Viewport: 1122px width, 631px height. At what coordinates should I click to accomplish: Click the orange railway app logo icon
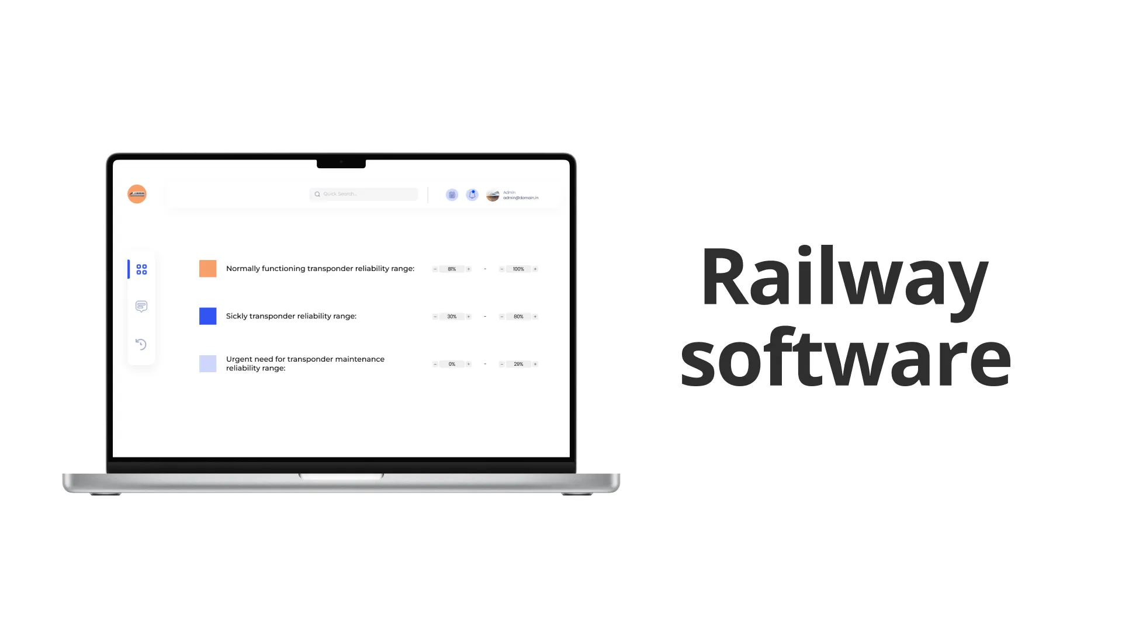point(136,194)
